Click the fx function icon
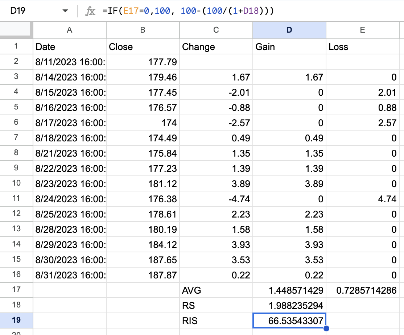The image size is (404, 335). click(90, 11)
